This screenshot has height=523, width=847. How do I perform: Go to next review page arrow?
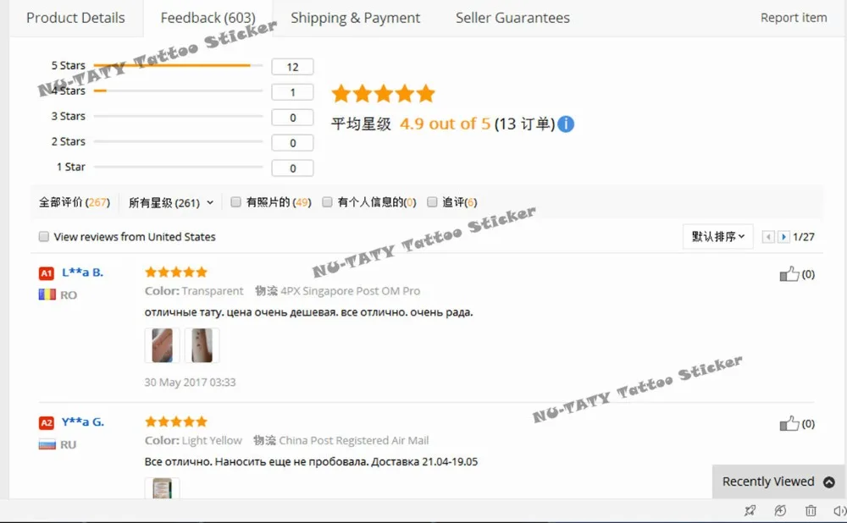click(x=783, y=236)
